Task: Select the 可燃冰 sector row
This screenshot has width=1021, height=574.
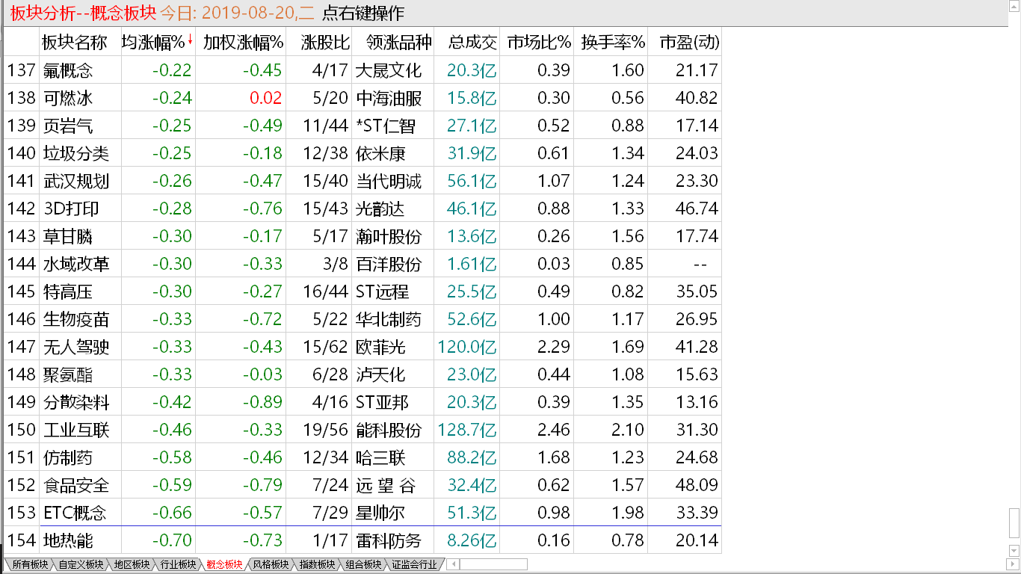Action: [x=363, y=98]
